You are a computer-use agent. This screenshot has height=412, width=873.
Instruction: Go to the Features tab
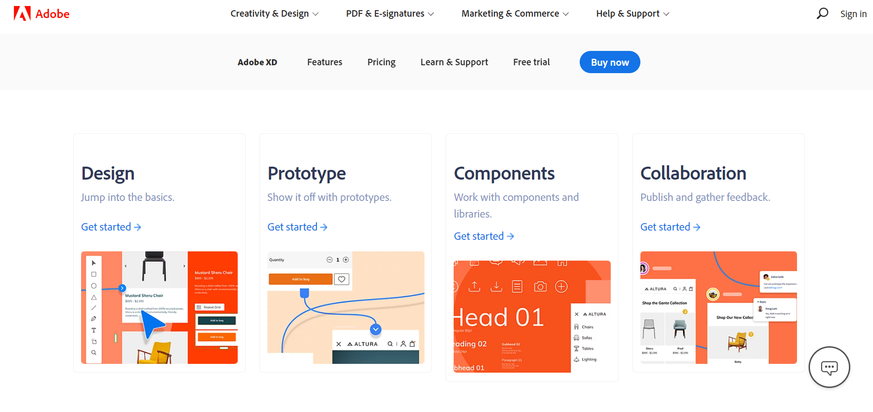pyautogui.click(x=325, y=62)
